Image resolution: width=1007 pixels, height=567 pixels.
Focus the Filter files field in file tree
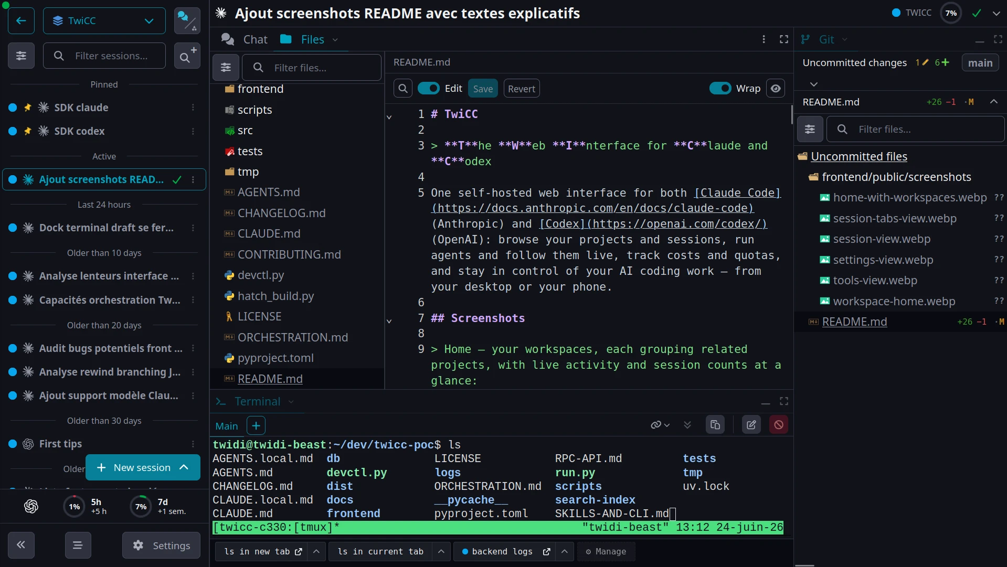312,67
